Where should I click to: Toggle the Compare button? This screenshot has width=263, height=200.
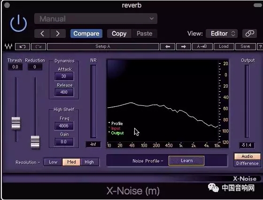click(86, 34)
